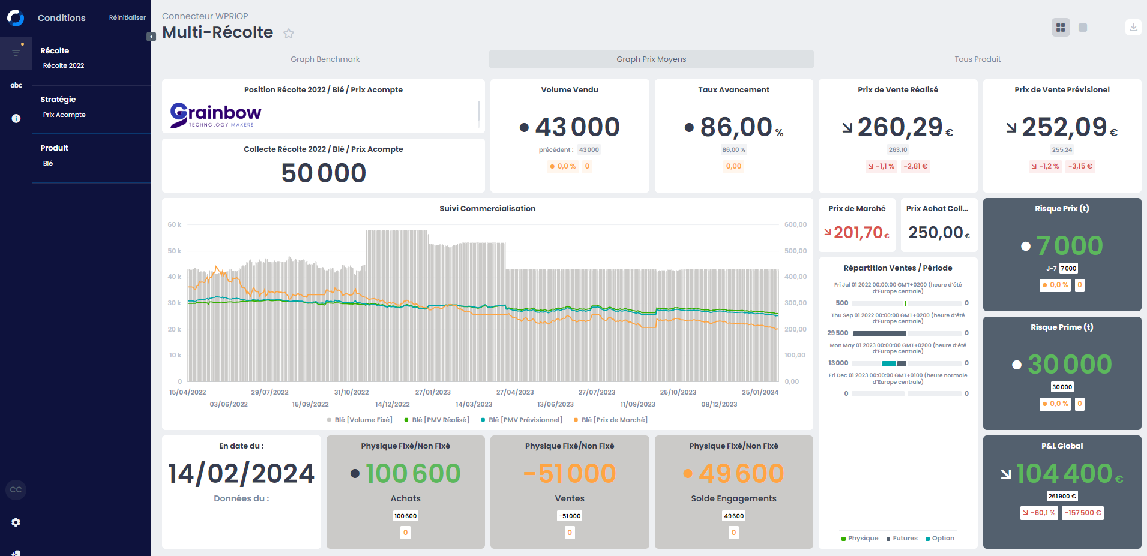Image resolution: width=1147 pixels, height=556 pixels.
Task: Click Collecte Récolte value 50 000
Action: [x=324, y=173]
